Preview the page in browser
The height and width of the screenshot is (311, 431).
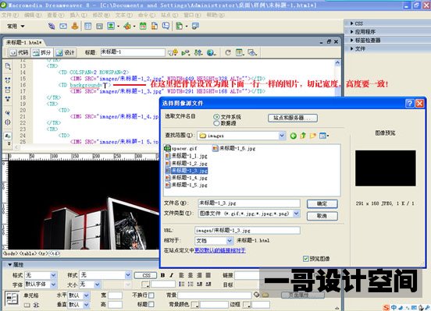(211, 52)
